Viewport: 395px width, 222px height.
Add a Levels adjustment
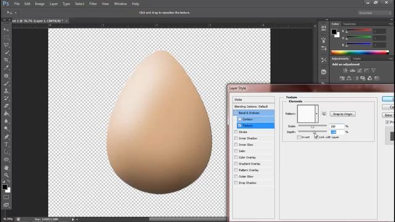(352, 71)
